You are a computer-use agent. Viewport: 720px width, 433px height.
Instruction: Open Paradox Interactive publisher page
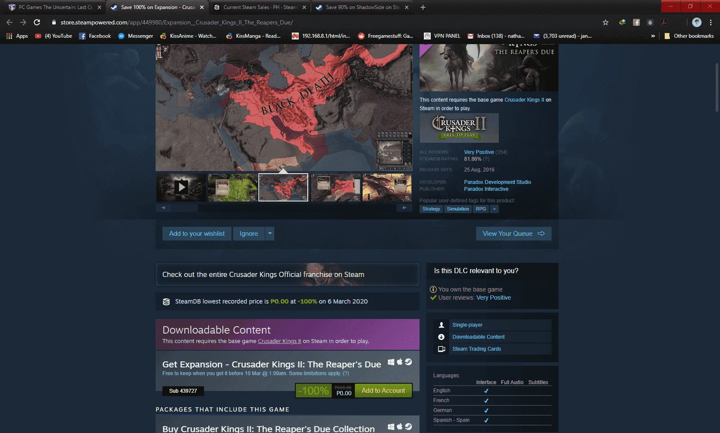pyautogui.click(x=486, y=189)
